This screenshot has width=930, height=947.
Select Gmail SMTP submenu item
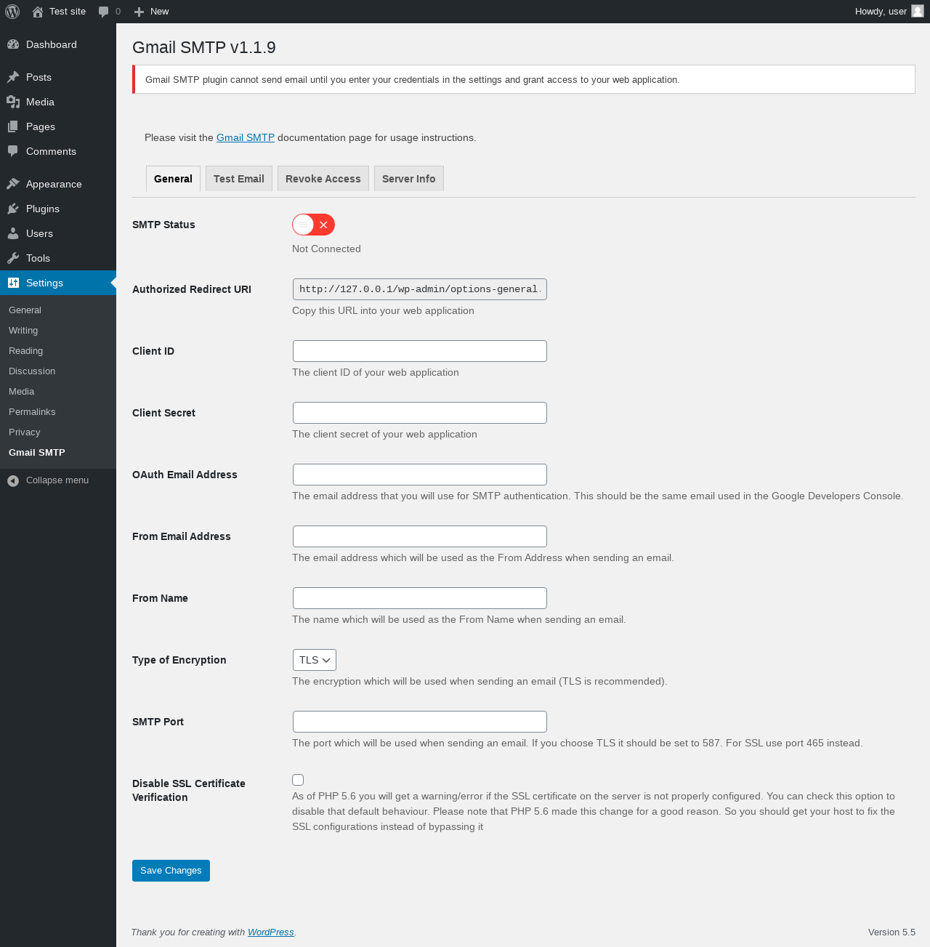(37, 452)
